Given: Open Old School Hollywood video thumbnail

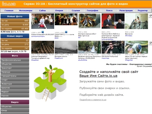Looking at the screenshot, I should (x=113, y=47).
